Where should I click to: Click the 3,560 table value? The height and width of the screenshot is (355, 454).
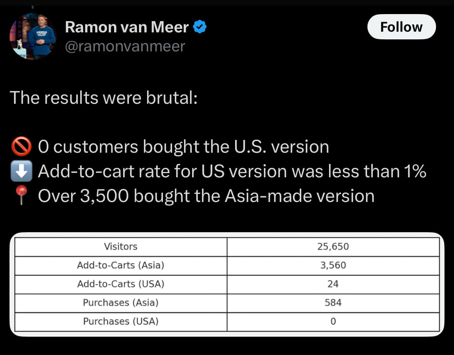(333, 265)
